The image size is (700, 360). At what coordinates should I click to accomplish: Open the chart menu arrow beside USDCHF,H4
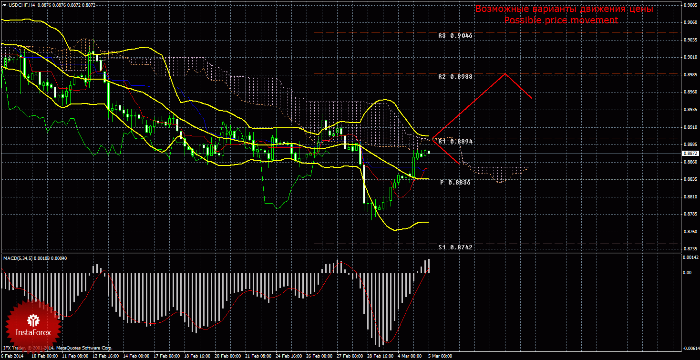[x=4, y=5]
